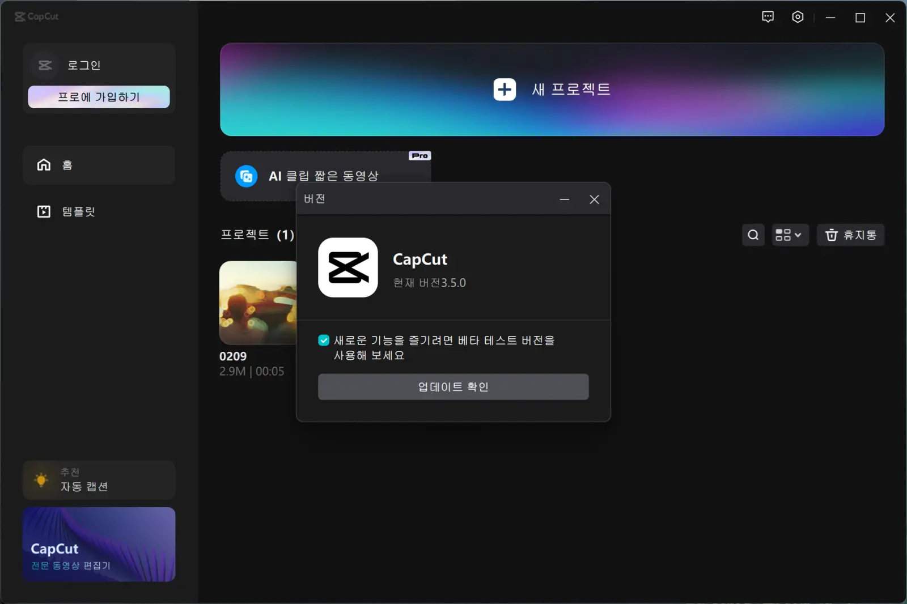Viewport: 907px width, 604px height.
Task: Click the sun icon beside 자동 캡션
Action: (41, 480)
